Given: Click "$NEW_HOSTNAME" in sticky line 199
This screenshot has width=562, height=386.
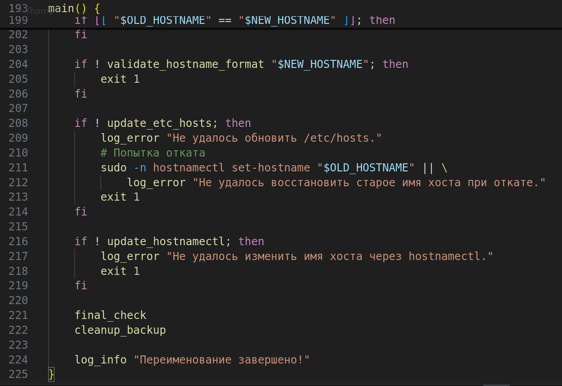Looking at the screenshot, I should (288, 20).
